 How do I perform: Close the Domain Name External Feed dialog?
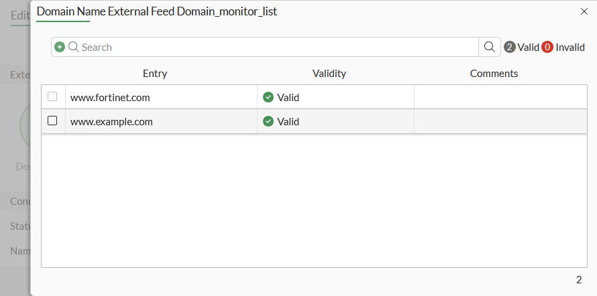coord(584,11)
